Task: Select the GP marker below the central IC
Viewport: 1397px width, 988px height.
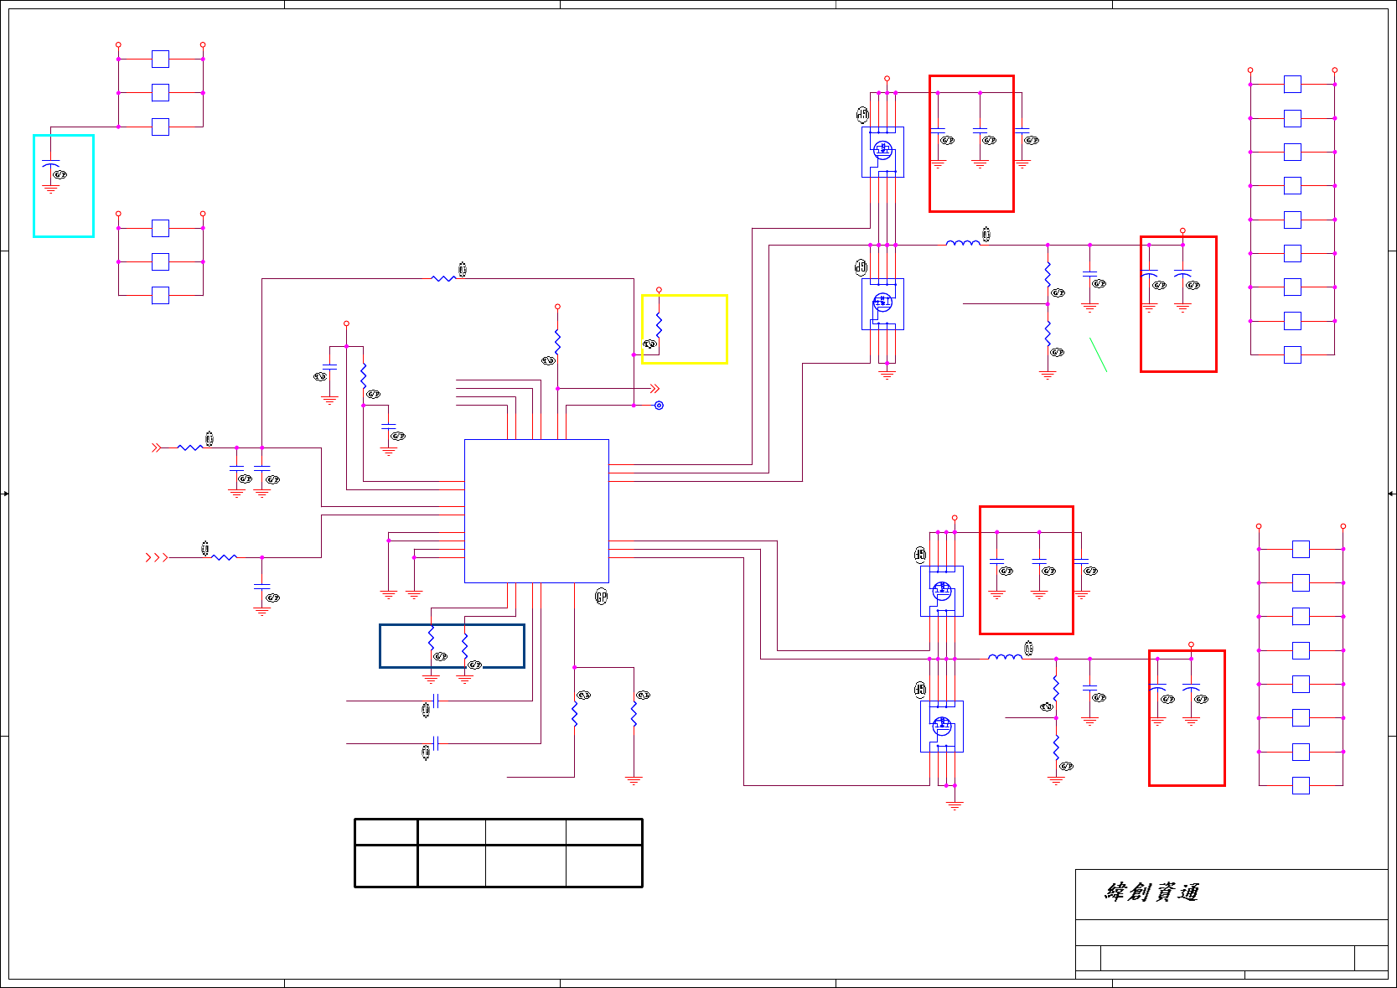Action: coord(601,597)
